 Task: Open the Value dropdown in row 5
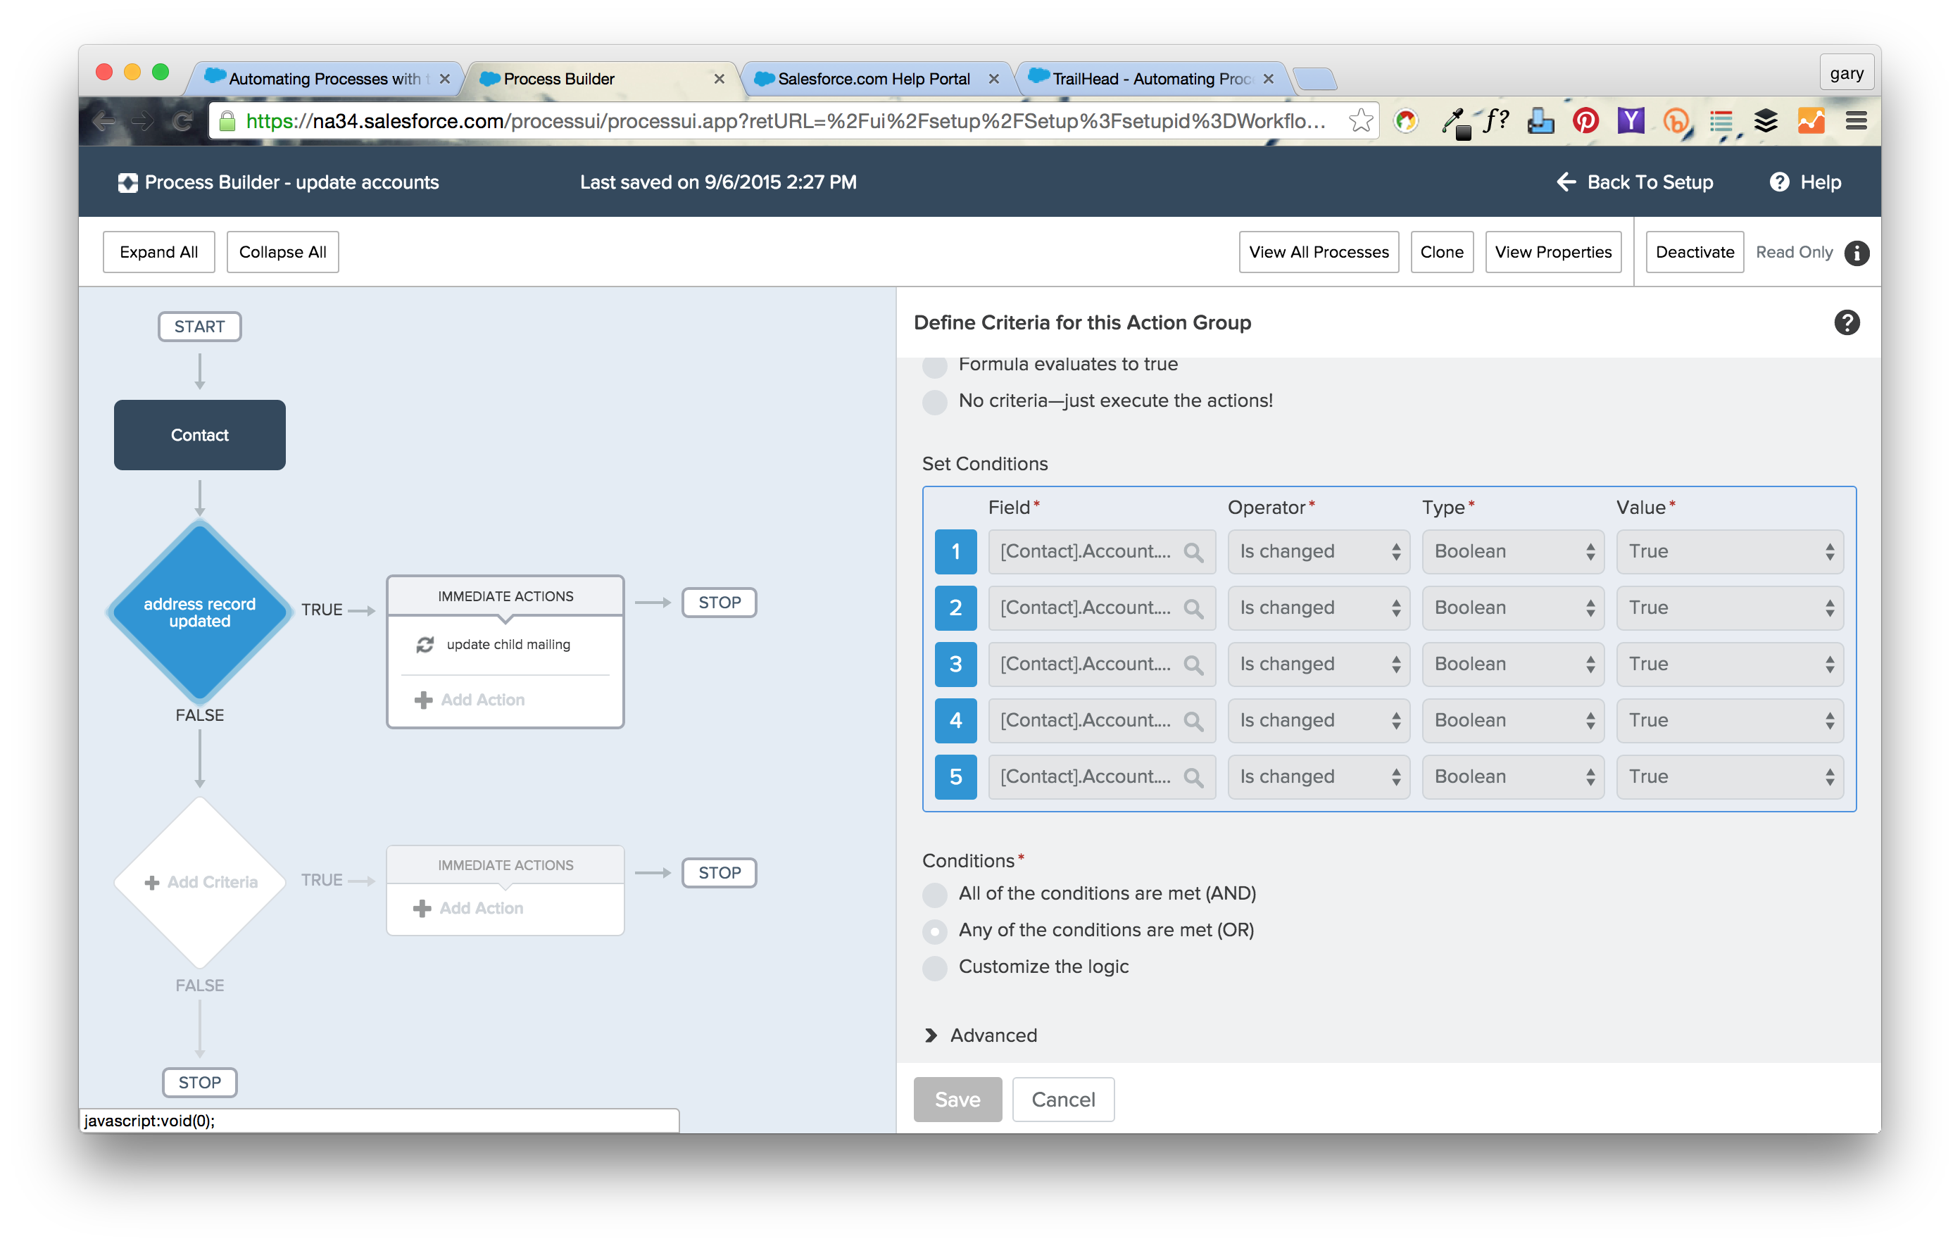point(1729,777)
